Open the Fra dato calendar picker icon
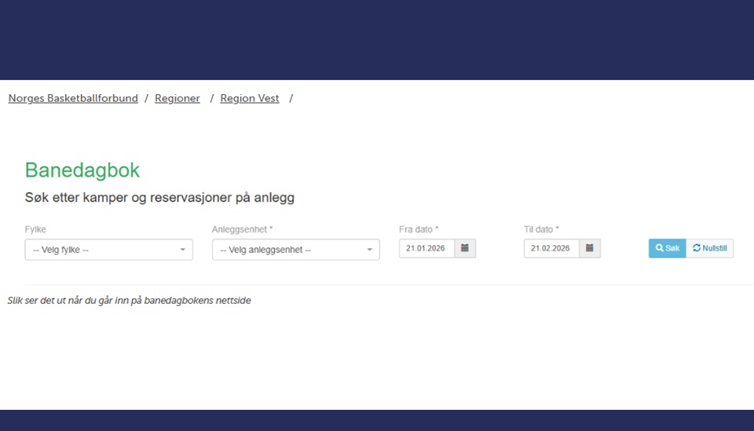The height and width of the screenshot is (431, 754). click(x=465, y=248)
